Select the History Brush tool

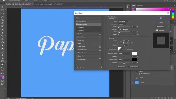click(x=2, y=36)
